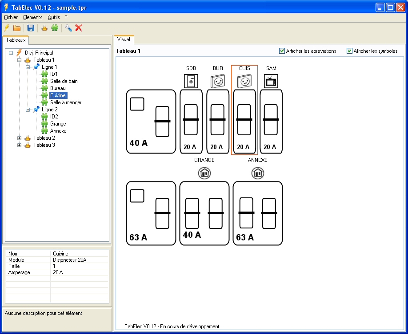Select "Salle de bain" in the tree
Viewport: 408px width, 334px height.
tap(64, 81)
